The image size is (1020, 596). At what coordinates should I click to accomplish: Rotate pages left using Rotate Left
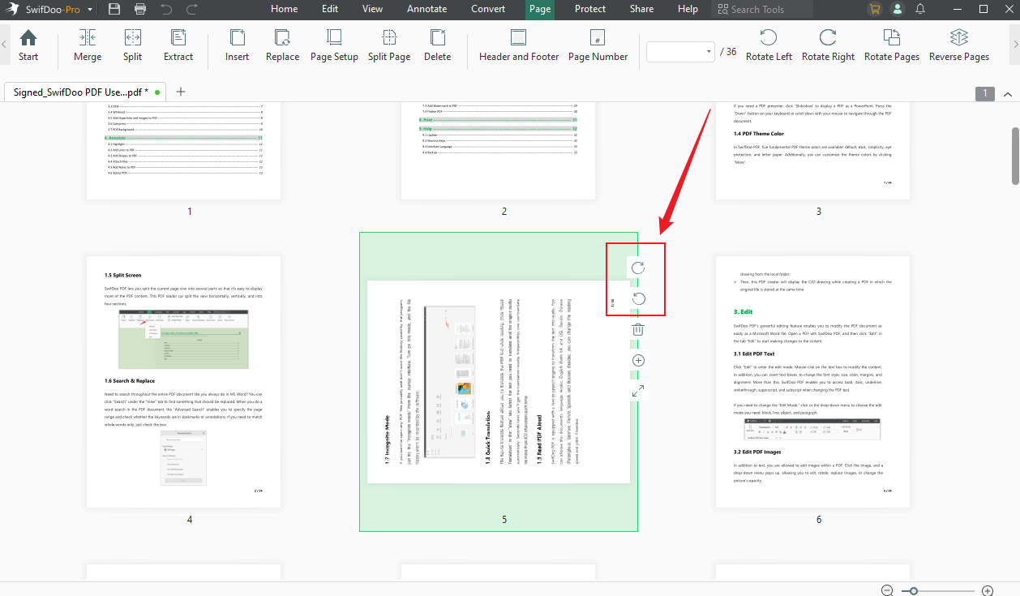pyautogui.click(x=769, y=45)
